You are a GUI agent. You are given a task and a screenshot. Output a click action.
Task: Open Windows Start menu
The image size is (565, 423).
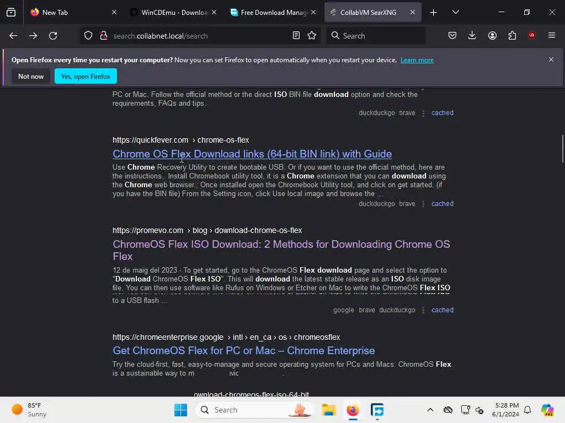(180, 410)
